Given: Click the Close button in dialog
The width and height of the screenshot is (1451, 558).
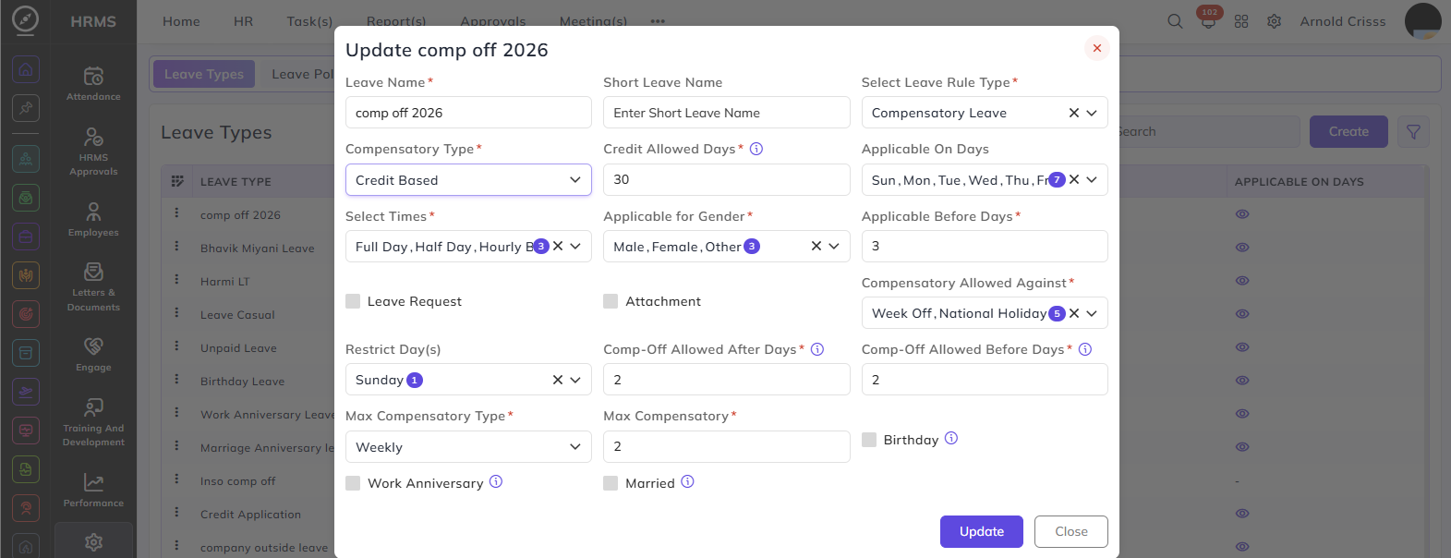Looking at the screenshot, I should [x=1071, y=531].
